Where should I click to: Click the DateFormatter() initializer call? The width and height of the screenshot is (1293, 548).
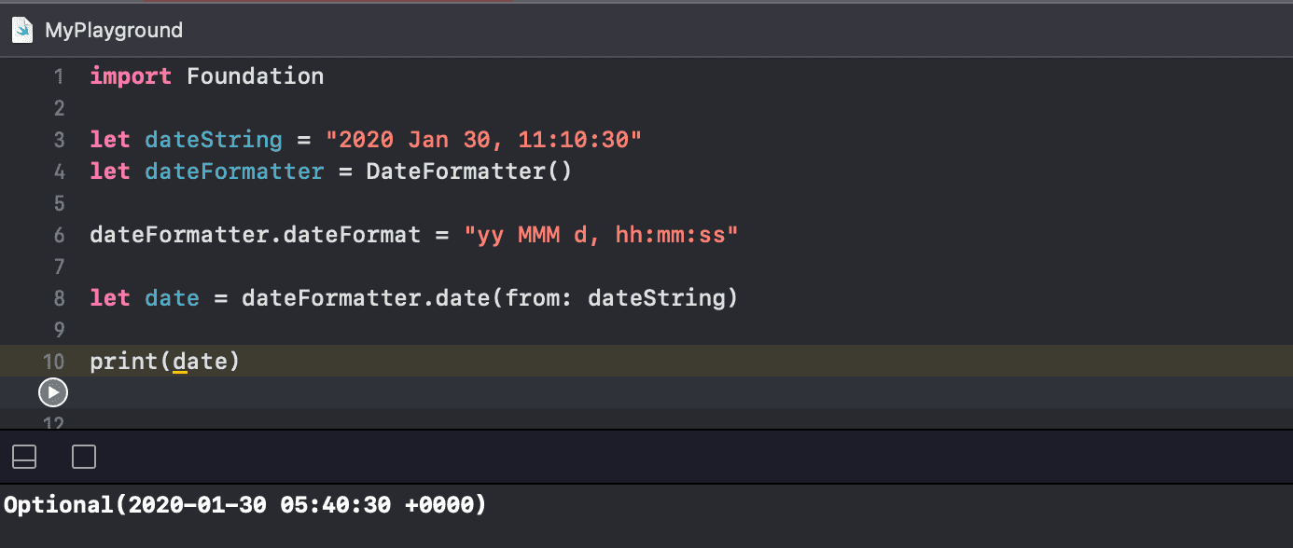tap(468, 171)
